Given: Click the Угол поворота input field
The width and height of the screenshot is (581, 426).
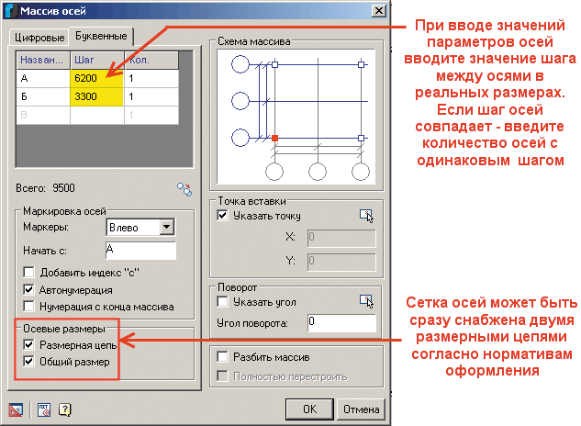Looking at the screenshot, I should point(341,322).
